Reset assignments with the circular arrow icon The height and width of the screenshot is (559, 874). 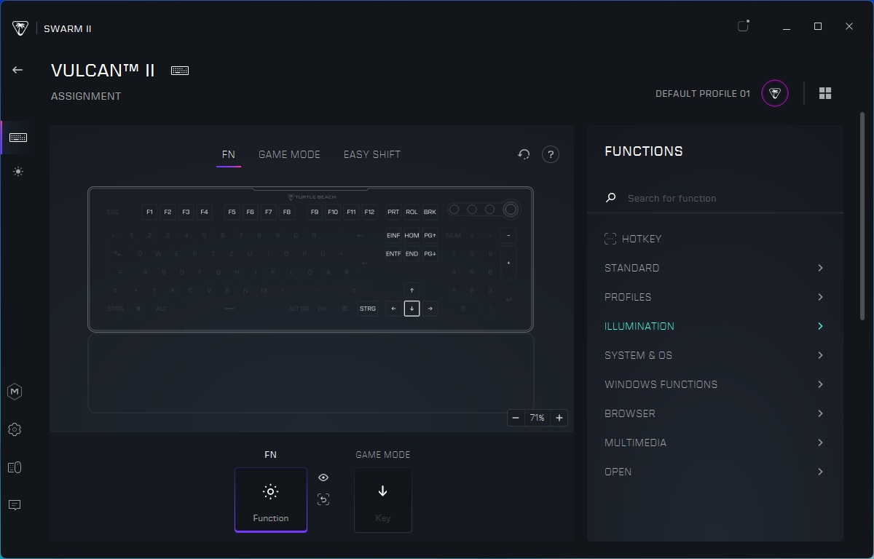pyautogui.click(x=524, y=154)
